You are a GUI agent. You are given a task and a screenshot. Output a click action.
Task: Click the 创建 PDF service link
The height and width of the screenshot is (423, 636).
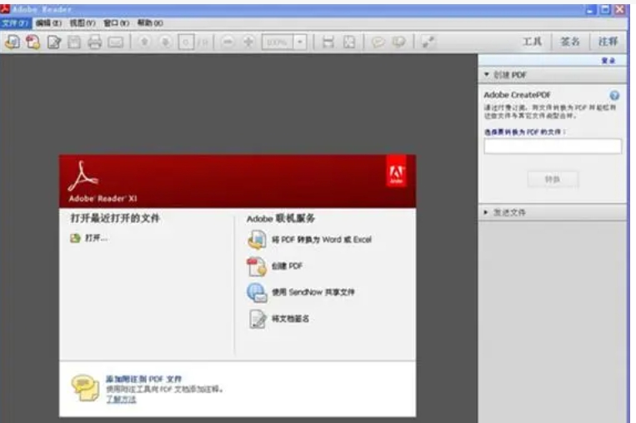[x=287, y=266]
